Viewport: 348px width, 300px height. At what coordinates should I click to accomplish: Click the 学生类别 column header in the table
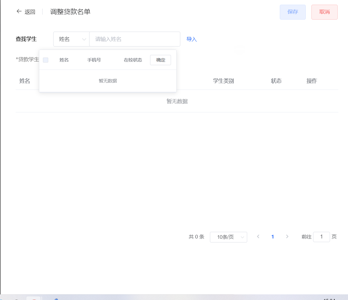click(223, 81)
